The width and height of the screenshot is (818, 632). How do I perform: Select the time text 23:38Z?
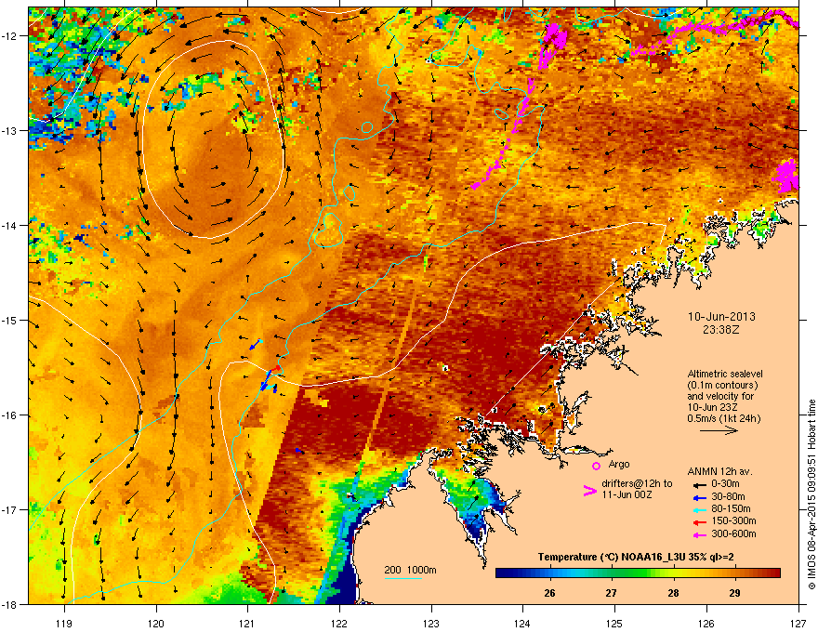pyautogui.click(x=721, y=330)
